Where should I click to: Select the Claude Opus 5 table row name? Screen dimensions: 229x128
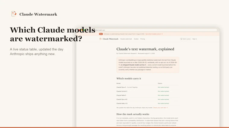(x=121, y=87)
